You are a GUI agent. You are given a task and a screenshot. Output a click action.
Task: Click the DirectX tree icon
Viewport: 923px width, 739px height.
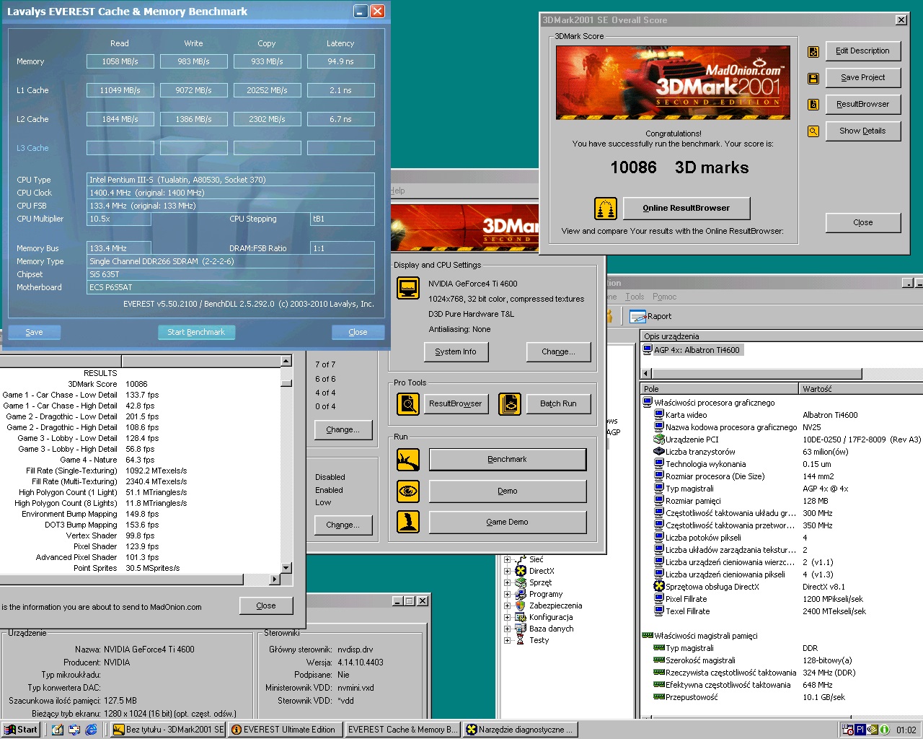(x=521, y=571)
